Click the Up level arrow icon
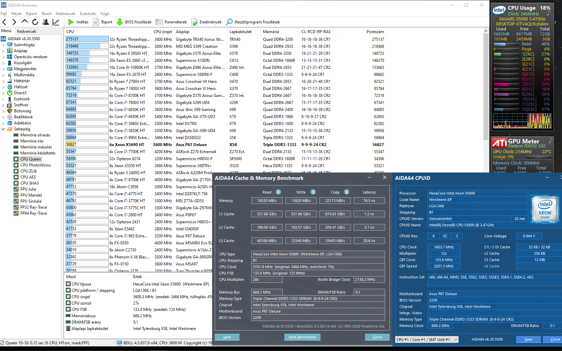The width and height of the screenshot is (562, 351). 25,22
